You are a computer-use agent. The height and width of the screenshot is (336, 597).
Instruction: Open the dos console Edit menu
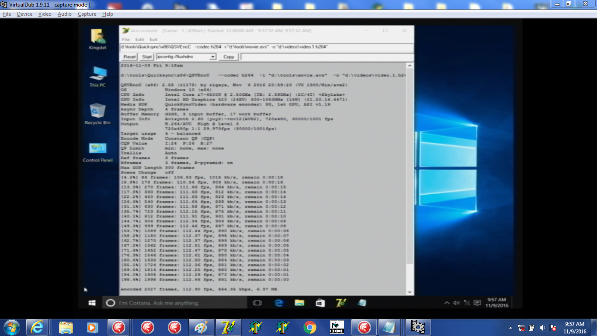coord(139,39)
